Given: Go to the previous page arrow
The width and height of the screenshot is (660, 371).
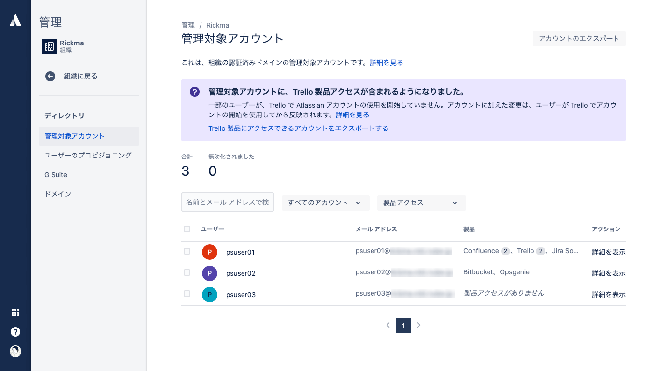Looking at the screenshot, I should coord(388,325).
